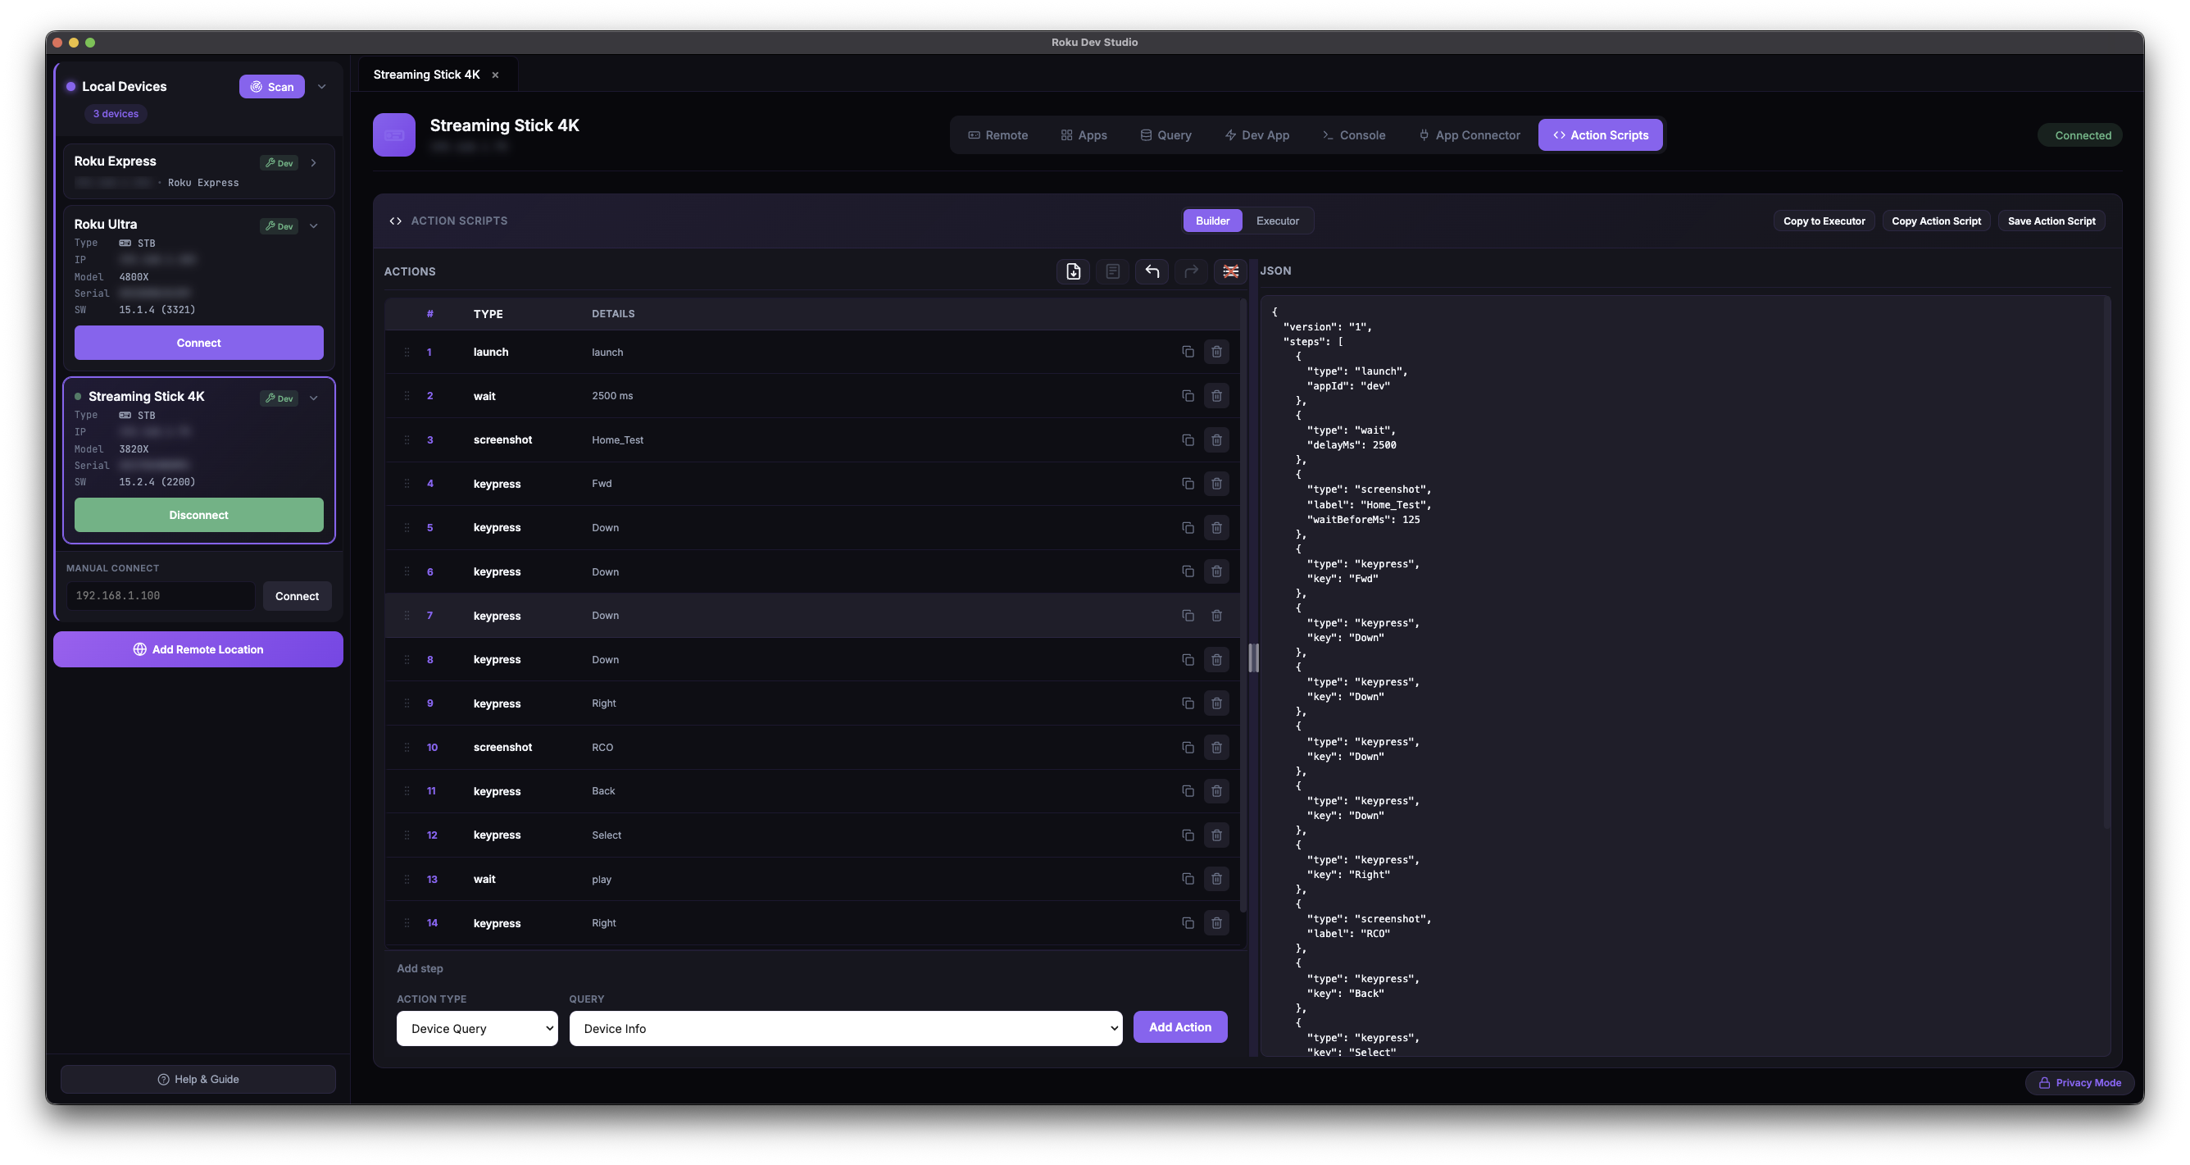Screen dimensions: 2190x1165
Task: Close the Streaming Stick 4K tab
Action: coord(495,75)
